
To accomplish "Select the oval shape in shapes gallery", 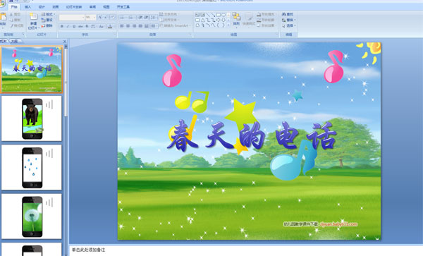I will [x=223, y=15].
